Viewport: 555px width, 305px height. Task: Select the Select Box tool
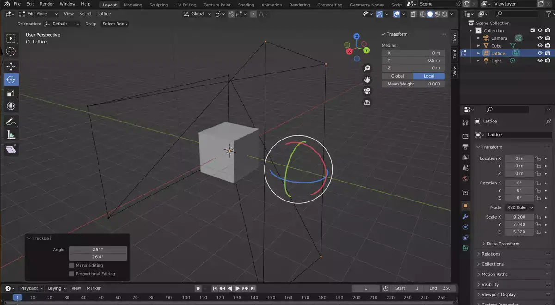11,38
